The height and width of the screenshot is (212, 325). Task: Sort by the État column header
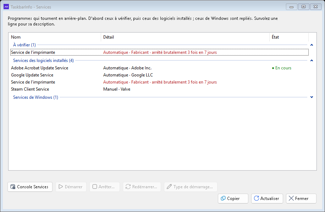click(x=289, y=37)
